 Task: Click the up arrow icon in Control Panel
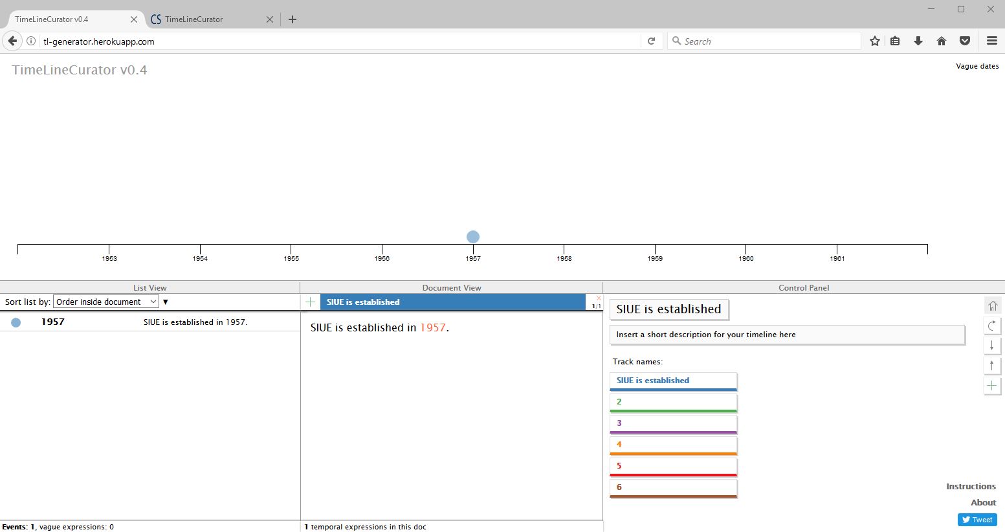(992, 366)
